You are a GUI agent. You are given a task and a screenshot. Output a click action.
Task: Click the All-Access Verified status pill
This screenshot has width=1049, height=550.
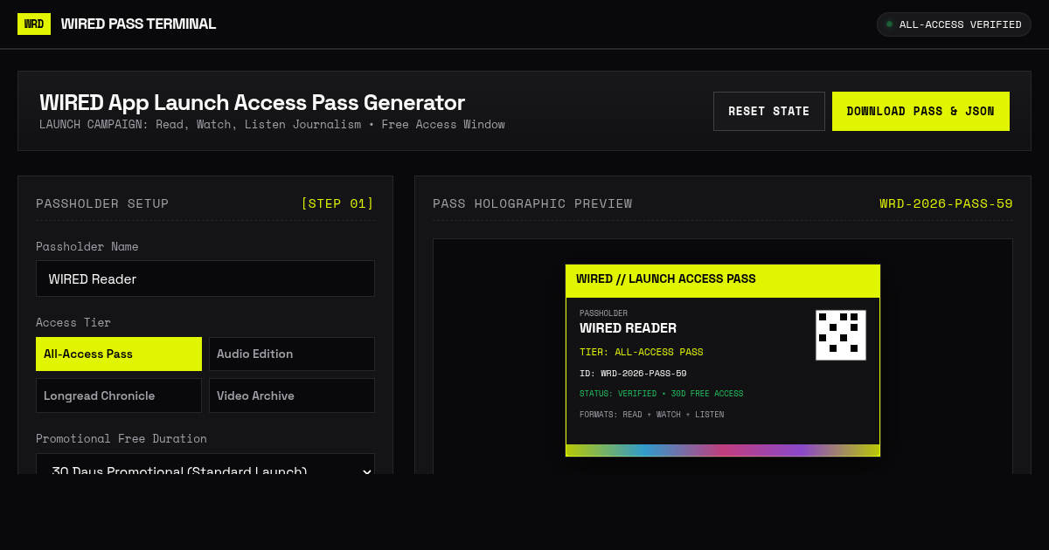click(x=954, y=24)
